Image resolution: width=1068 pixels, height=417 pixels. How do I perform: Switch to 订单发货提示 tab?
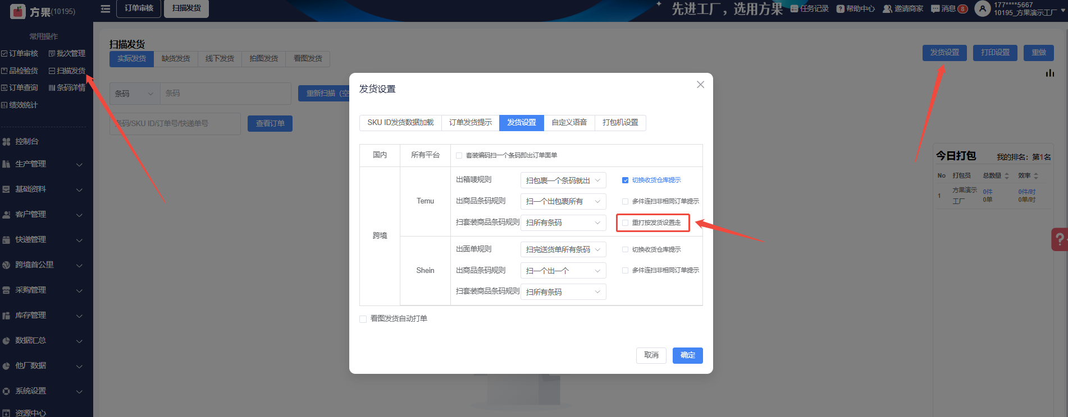(x=470, y=123)
